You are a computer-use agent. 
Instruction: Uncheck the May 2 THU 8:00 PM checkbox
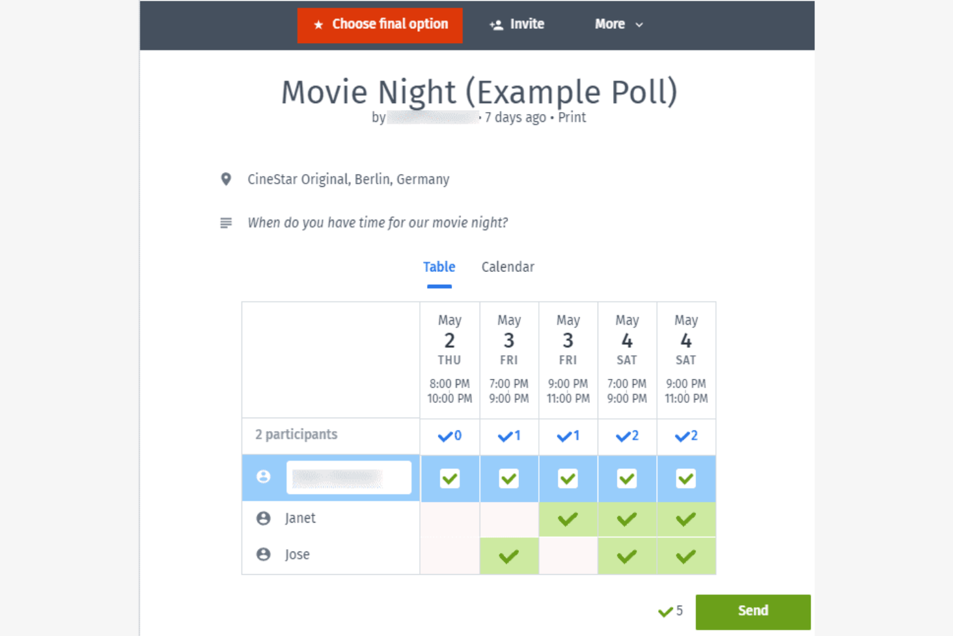pyautogui.click(x=449, y=479)
